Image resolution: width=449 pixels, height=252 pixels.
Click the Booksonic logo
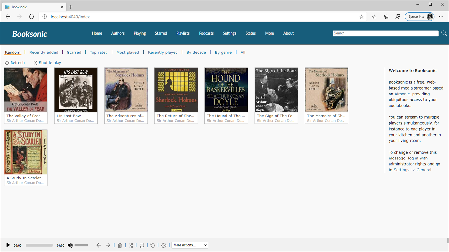point(30,34)
